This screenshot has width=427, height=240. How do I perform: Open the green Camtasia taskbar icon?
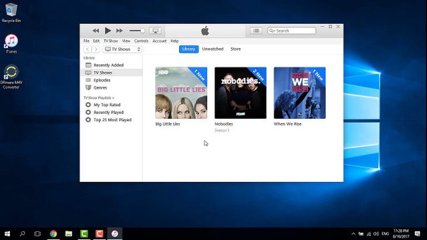pyautogui.click(x=84, y=234)
